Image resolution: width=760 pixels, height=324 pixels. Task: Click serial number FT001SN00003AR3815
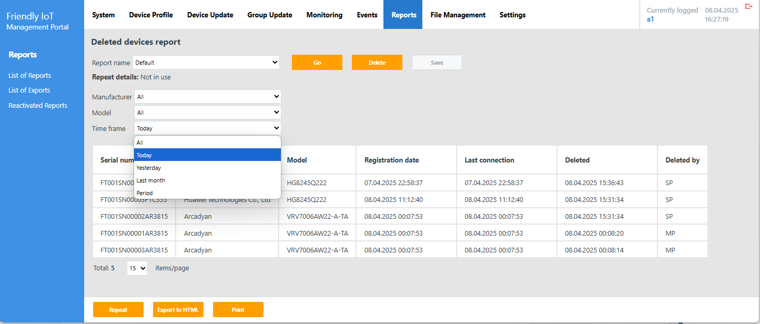pos(134,250)
